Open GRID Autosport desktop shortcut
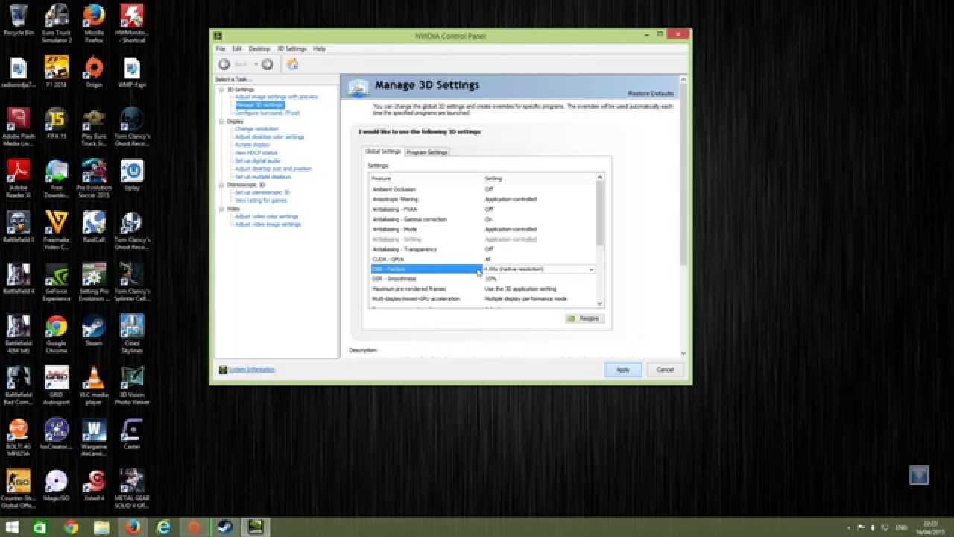 pyautogui.click(x=57, y=386)
